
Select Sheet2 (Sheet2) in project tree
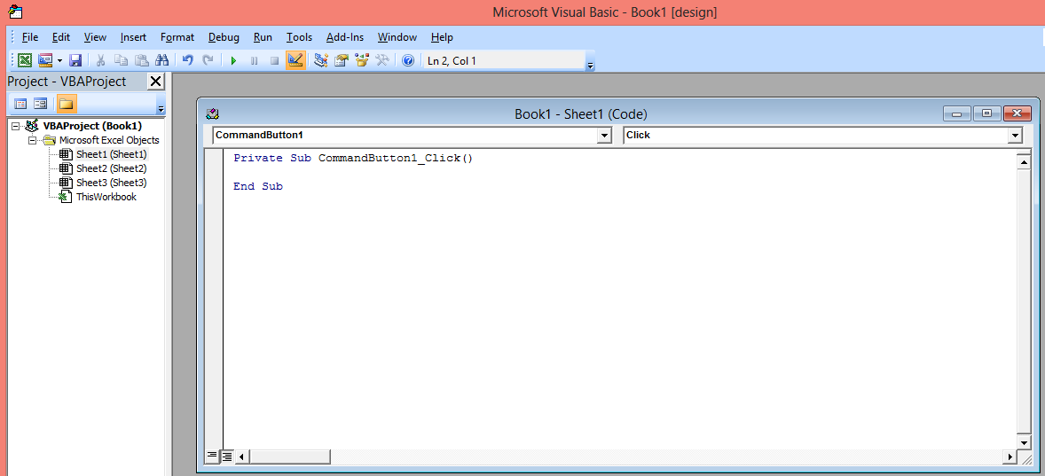(111, 168)
